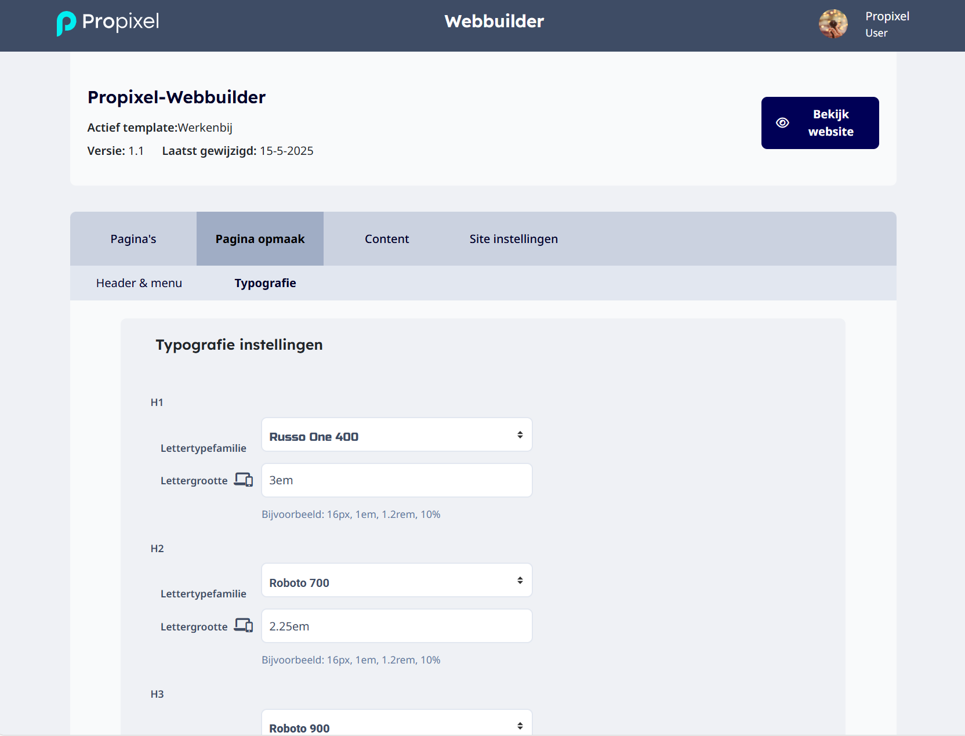Click the eye icon on Bekijk website
Image resolution: width=965 pixels, height=736 pixels.
pos(782,123)
